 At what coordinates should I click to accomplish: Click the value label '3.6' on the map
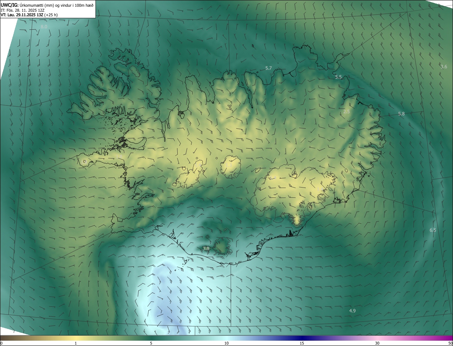click(x=444, y=67)
